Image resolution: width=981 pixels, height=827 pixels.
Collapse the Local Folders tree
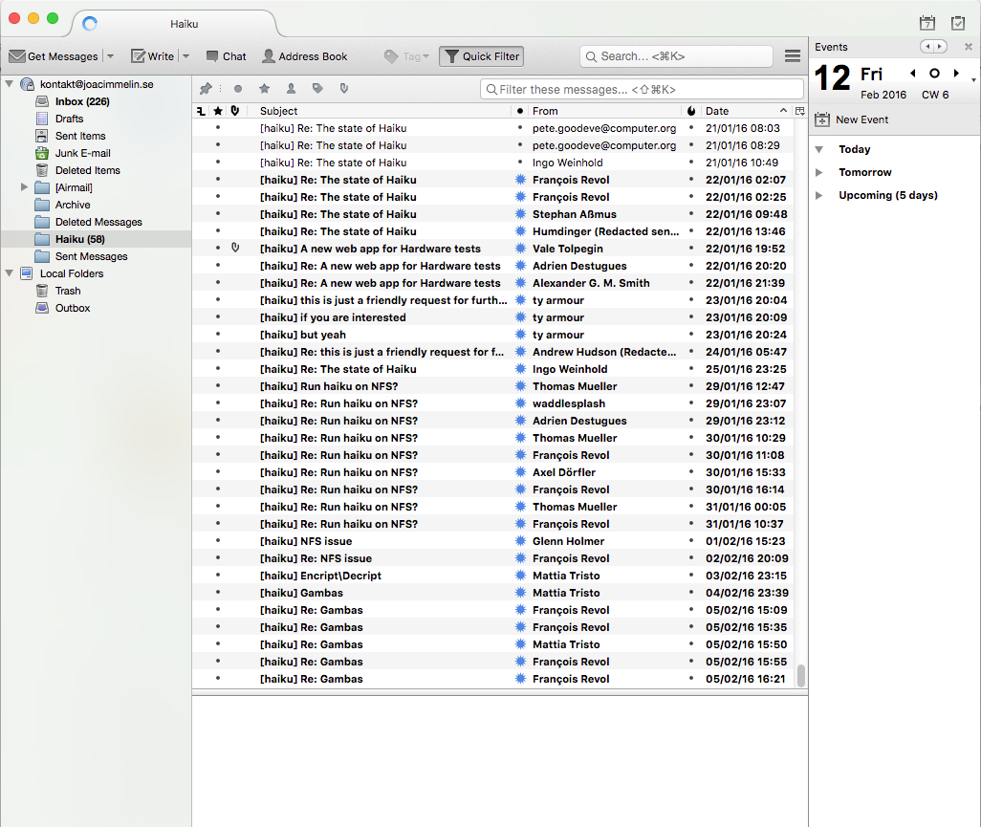coord(10,273)
